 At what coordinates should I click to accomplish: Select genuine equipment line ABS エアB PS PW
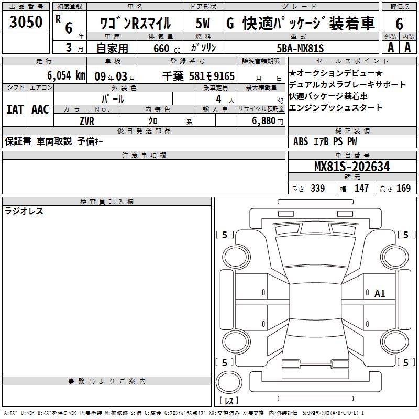pos(325,141)
